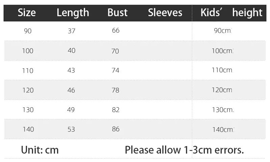270x162 pixels.
Task: Click the Kids' height column header
Action: coord(231,12)
